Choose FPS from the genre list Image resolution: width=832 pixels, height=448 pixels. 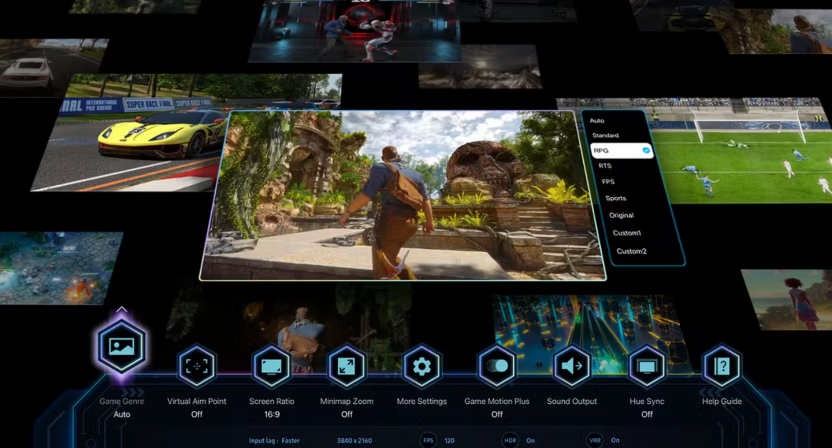pos(608,182)
